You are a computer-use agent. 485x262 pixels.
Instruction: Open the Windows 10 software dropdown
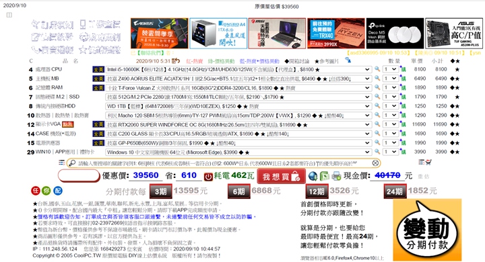(238, 152)
